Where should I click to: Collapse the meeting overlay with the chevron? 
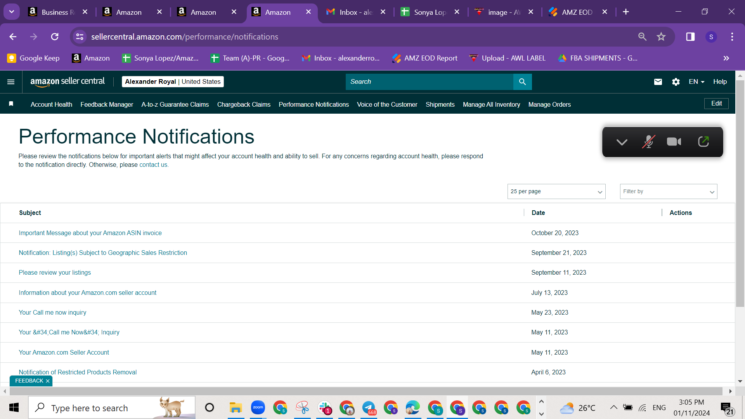[x=622, y=142]
